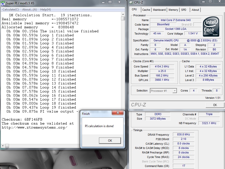Screen dimensions: 225x169
Task: Click the Technology value '45 nm'
Action: [157, 33]
